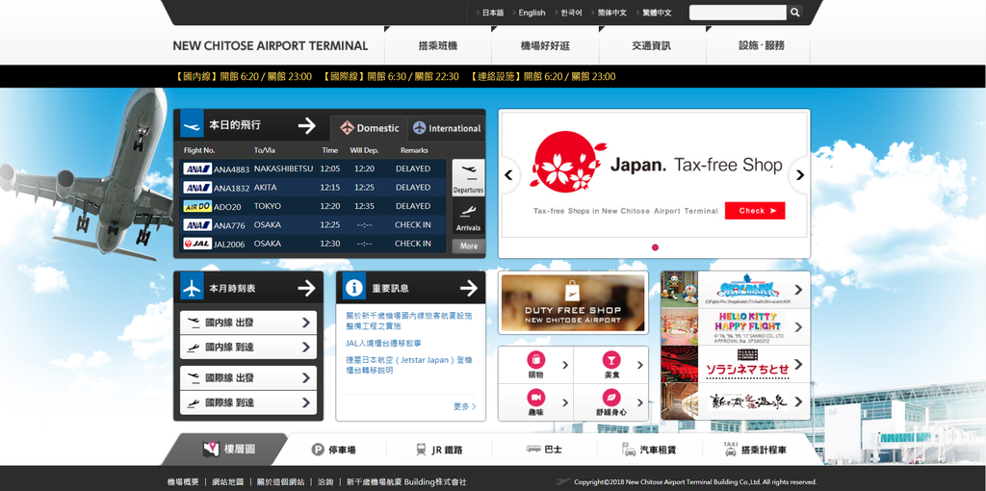Open the 交通資訊 menu
Image resolution: width=986 pixels, height=491 pixels.
[x=652, y=45]
